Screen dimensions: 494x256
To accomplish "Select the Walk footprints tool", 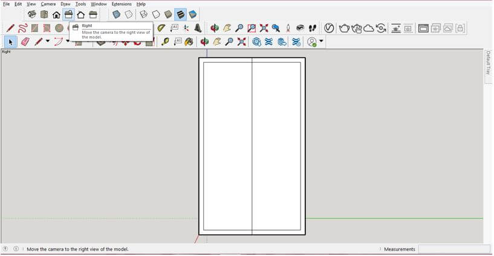I will click(x=313, y=28).
